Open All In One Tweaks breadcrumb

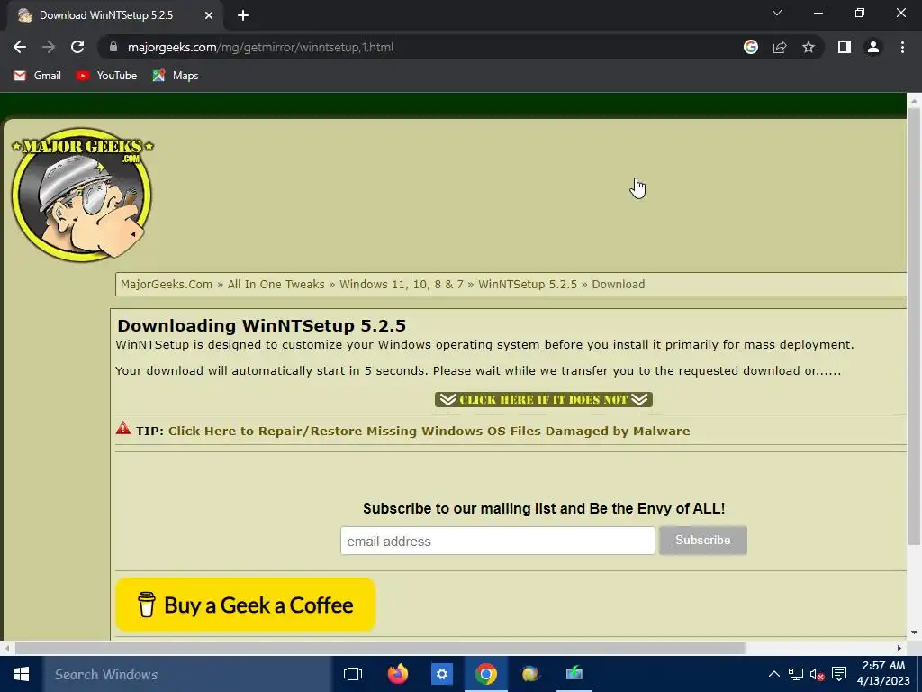pos(276,284)
